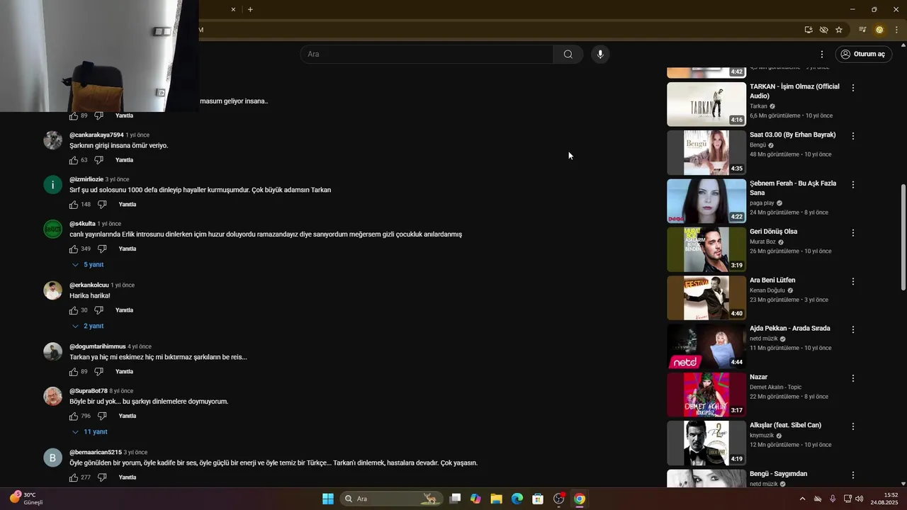Open options for TARKAN - İşim Olmaz video
Image resolution: width=907 pixels, height=510 pixels.
[x=853, y=88]
